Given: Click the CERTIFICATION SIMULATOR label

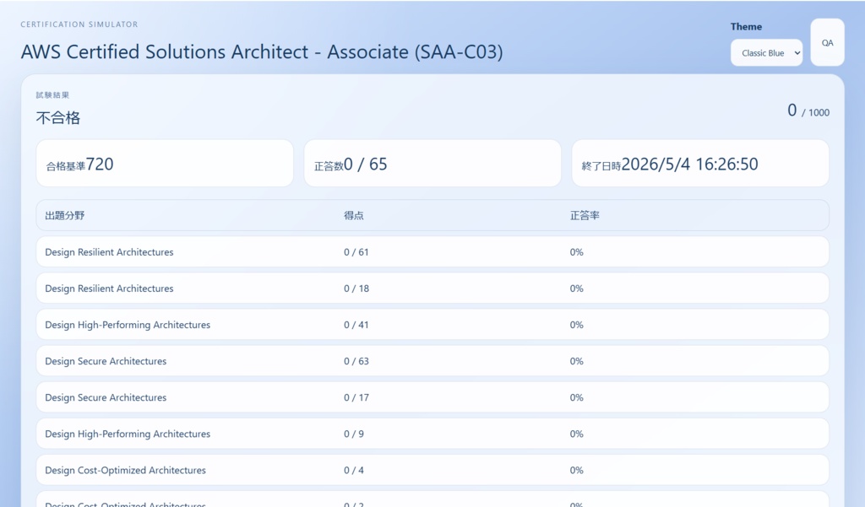Looking at the screenshot, I should pos(79,24).
